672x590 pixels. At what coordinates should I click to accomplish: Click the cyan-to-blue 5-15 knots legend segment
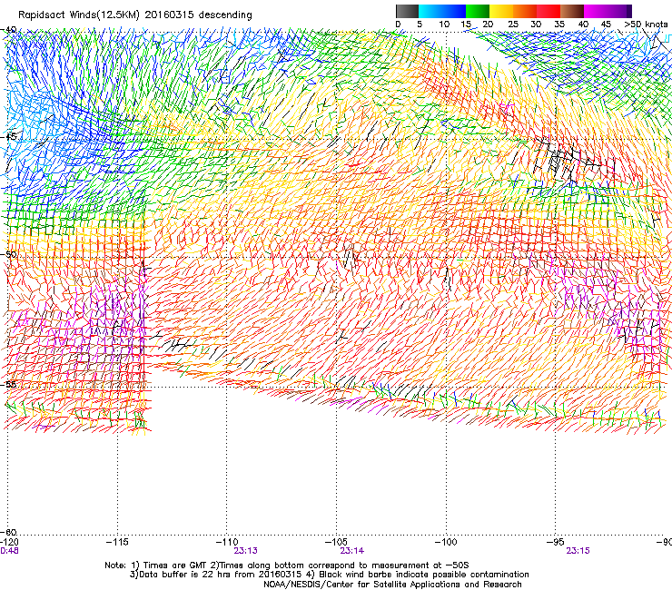[442, 11]
